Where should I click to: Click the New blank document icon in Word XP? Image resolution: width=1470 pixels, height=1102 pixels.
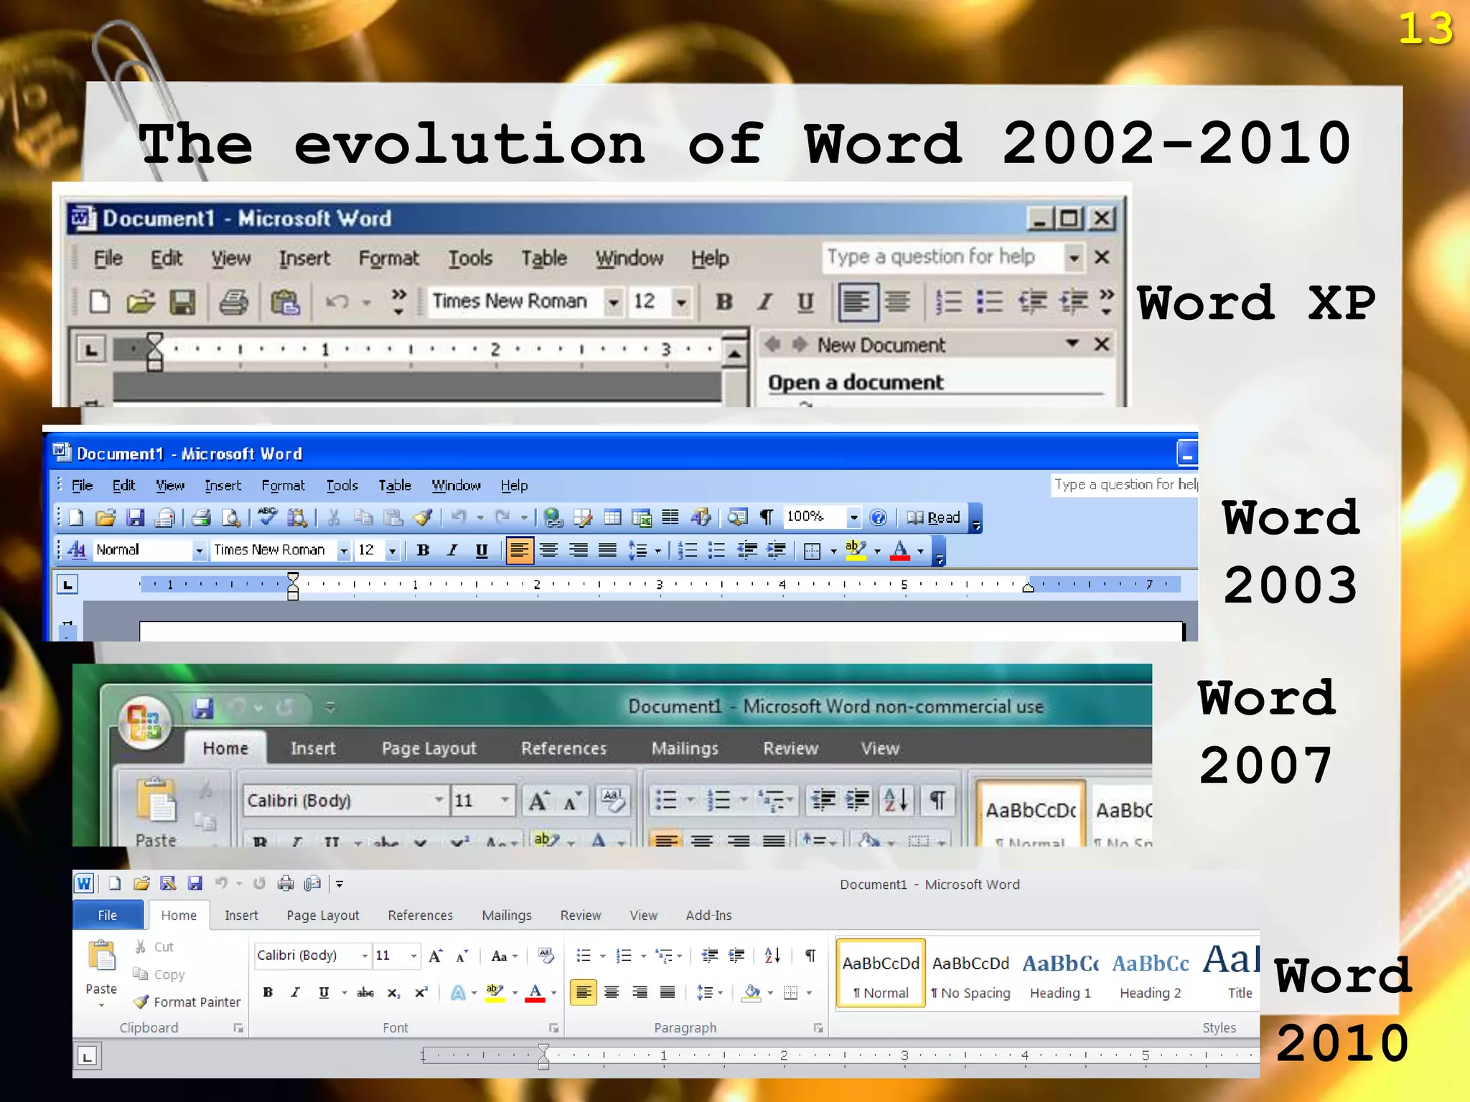pyautogui.click(x=100, y=302)
